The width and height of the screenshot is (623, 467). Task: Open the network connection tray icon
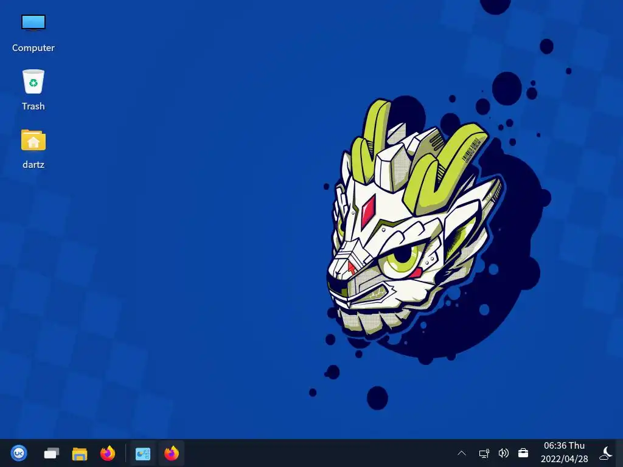point(484,453)
